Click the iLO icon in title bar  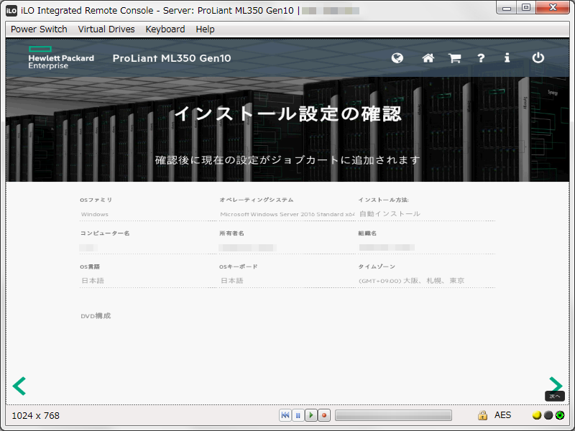(11, 11)
